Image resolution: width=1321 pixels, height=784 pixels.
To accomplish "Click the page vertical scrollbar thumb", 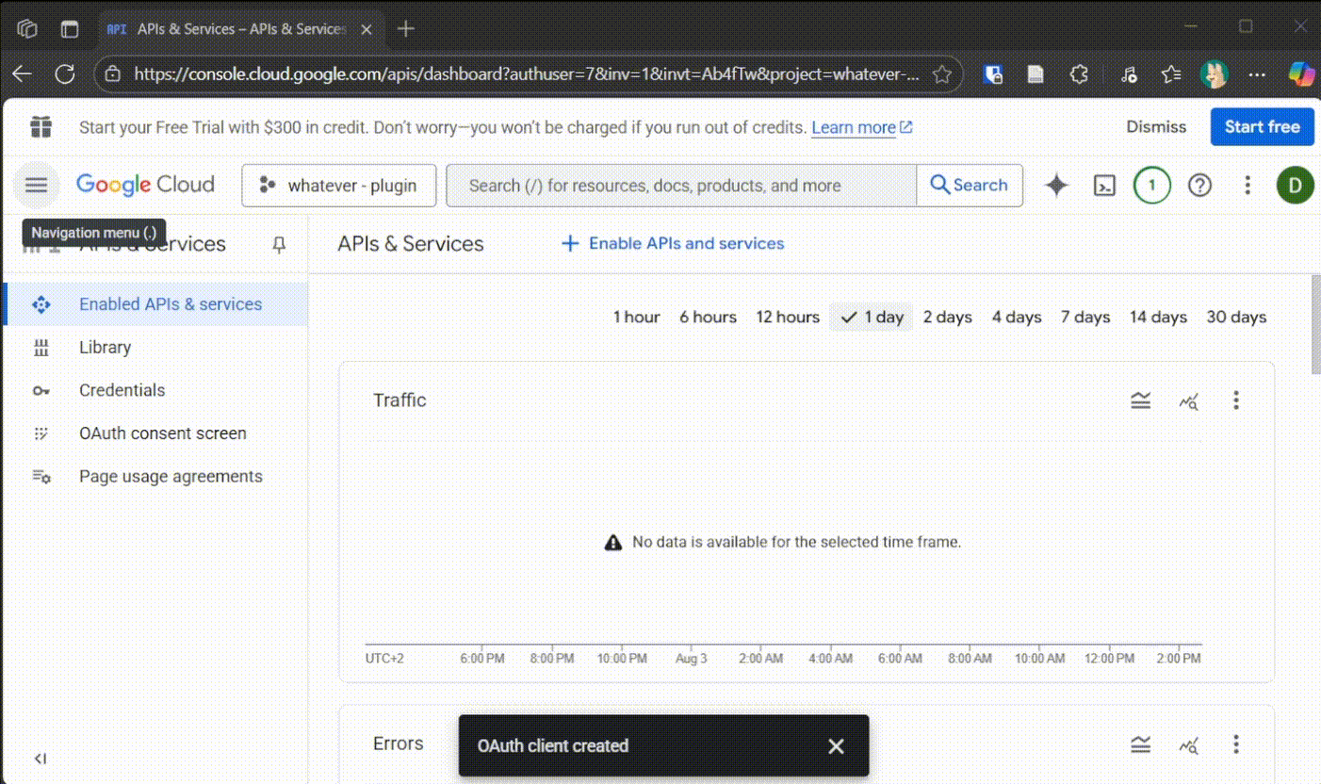I will pyautogui.click(x=1316, y=326).
